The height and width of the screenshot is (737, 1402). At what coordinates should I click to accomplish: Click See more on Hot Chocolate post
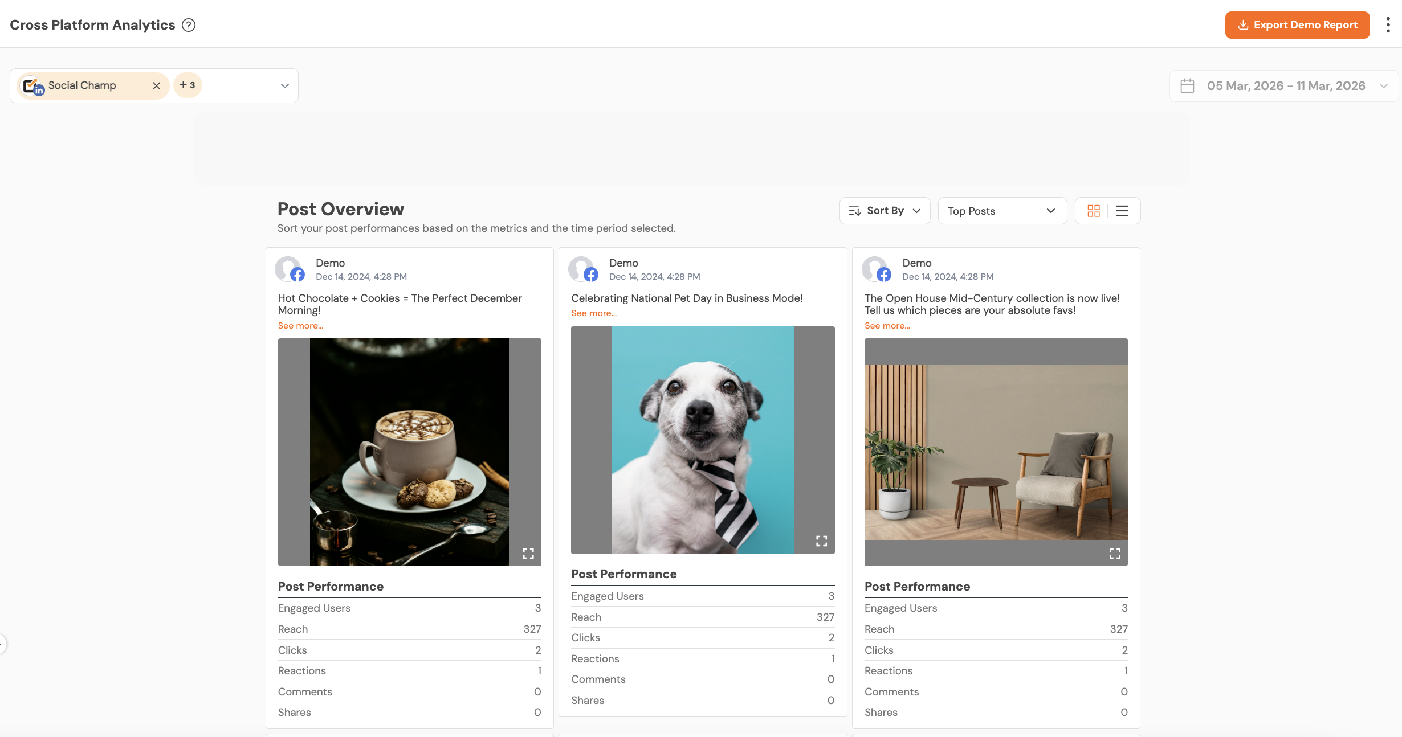[x=300, y=326]
